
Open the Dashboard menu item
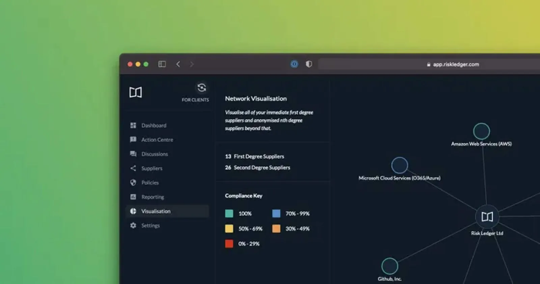point(167,125)
